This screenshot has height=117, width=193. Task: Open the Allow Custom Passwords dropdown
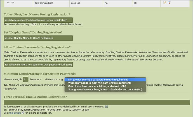click(38, 65)
